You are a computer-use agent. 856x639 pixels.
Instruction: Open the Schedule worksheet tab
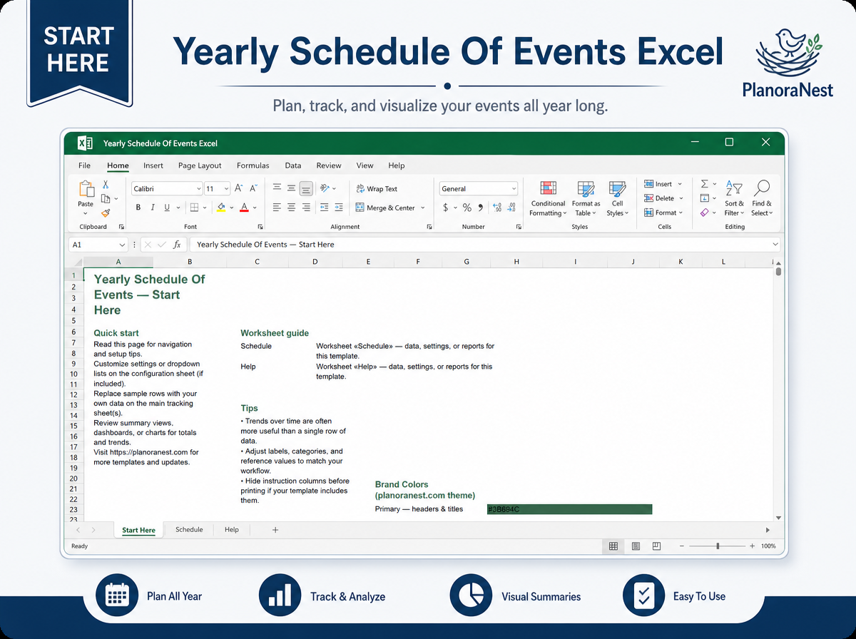pos(189,530)
